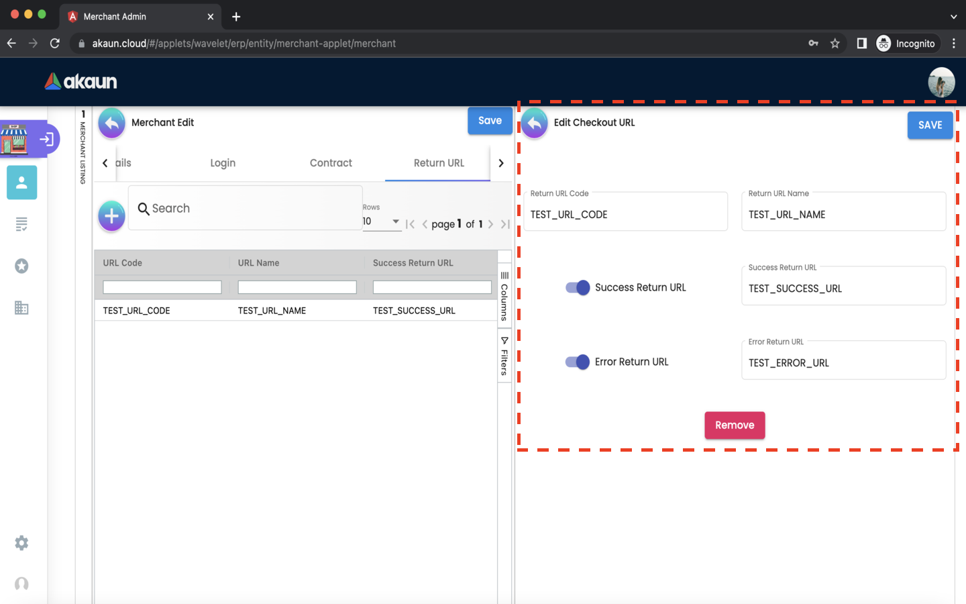Screen dimensions: 966x604
Task: Switch to the Login tab
Action: [223, 163]
